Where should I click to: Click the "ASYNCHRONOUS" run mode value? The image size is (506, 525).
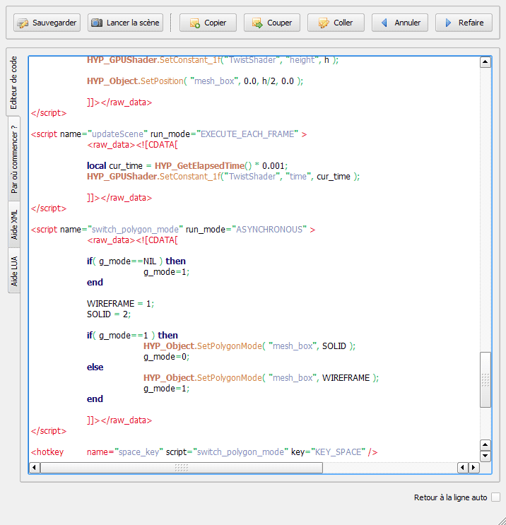click(x=269, y=230)
